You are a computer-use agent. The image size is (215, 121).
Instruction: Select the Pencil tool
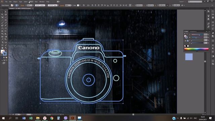coord(6,23)
